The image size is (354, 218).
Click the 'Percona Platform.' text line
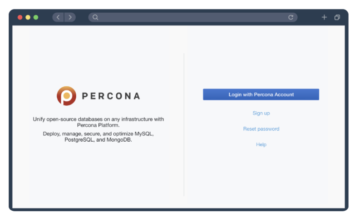[x=98, y=125]
